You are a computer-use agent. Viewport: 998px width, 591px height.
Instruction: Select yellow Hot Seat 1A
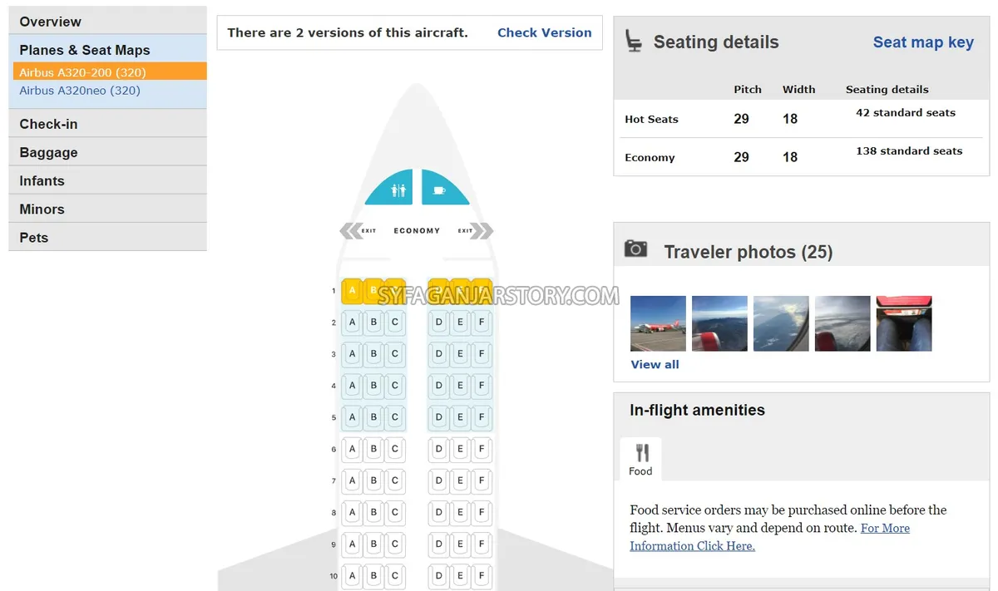click(x=351, y=290)
